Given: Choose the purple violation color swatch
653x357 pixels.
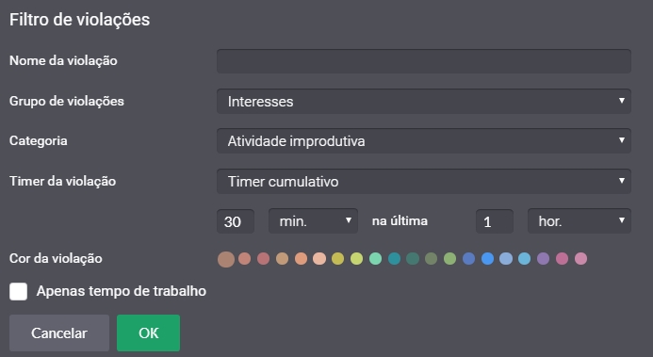Looking at the screenshot, I should pyautogui.click(x=543, y=259).
